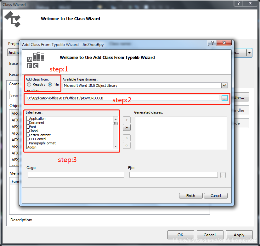Select _Font interface entry

32,127
